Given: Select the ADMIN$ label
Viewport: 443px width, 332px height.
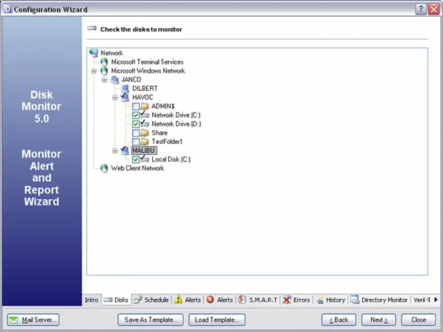Looking at the screenshot, I should pyautogui.click(x=163, y=106).
